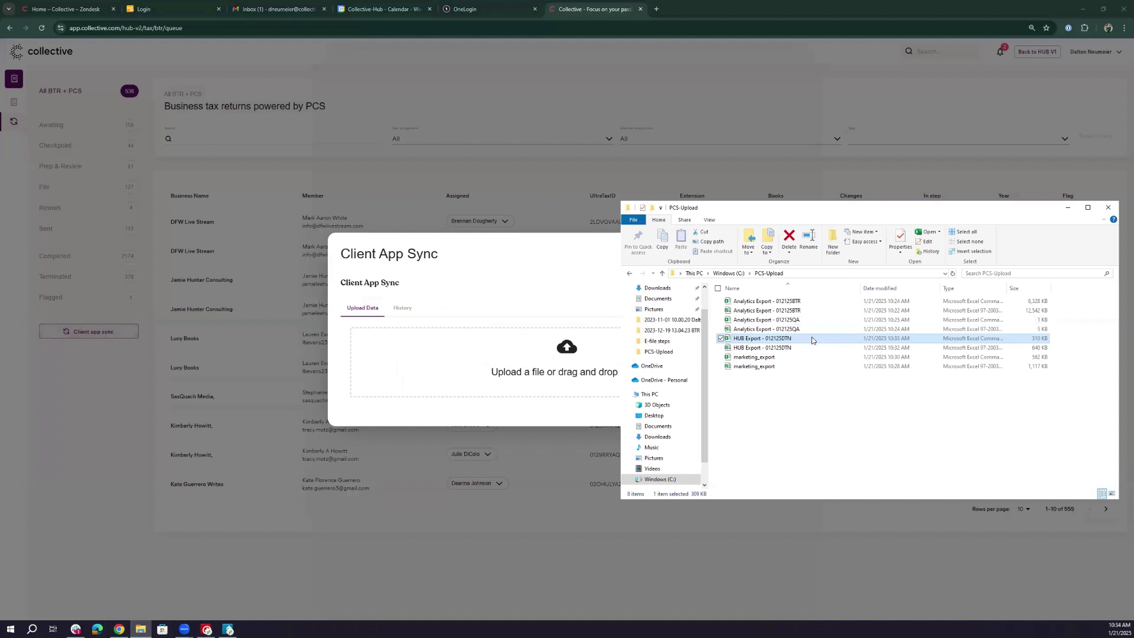Click Explorer's up-one-level arrow
1134x638 pixels.
[662, 274]
